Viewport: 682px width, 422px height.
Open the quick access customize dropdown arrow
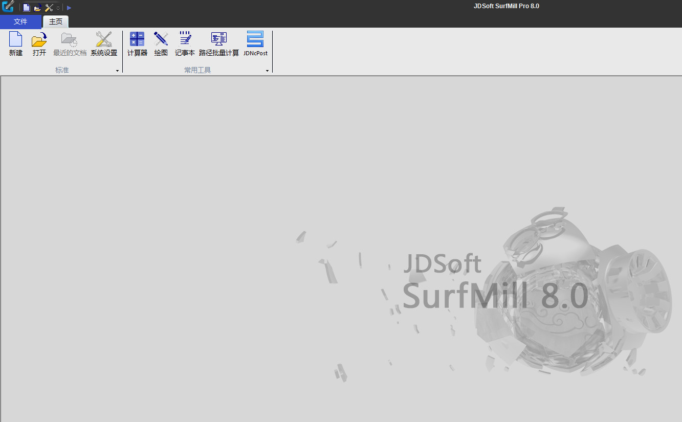point(58,8)
